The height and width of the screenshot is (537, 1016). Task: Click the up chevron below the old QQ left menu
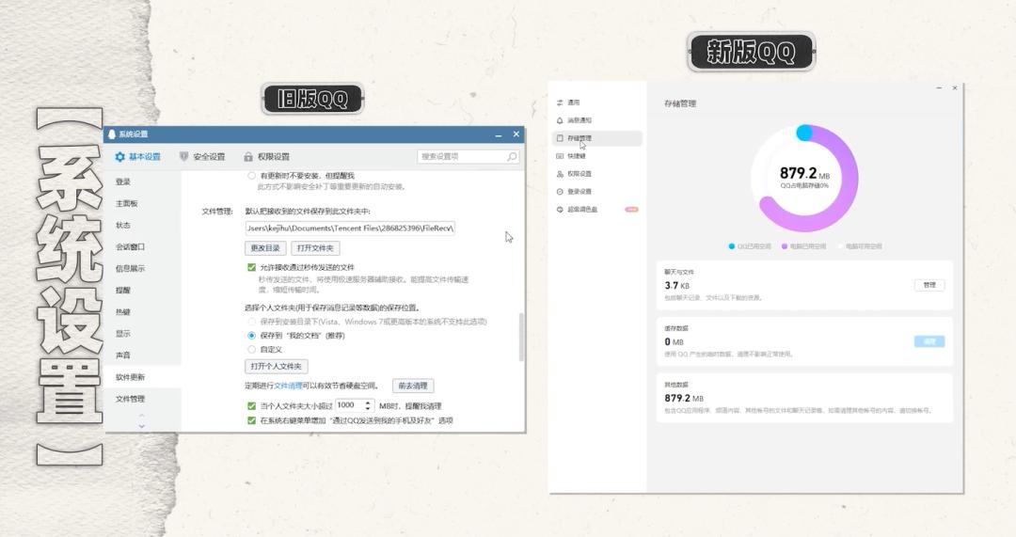tap(142, 416)
